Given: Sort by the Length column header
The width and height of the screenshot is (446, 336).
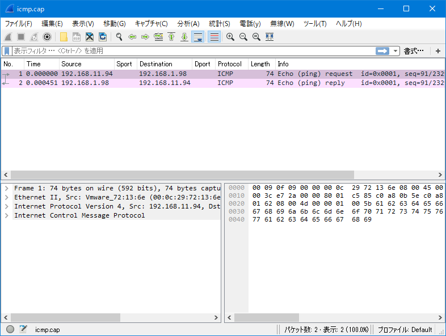Looking at the screenshot, I should 262,64.
